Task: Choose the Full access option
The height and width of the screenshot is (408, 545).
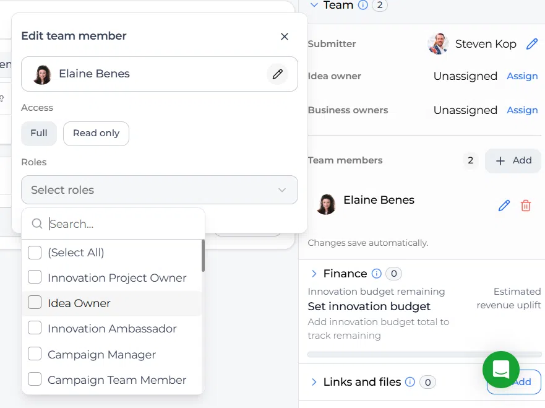Action: [39, 134]
